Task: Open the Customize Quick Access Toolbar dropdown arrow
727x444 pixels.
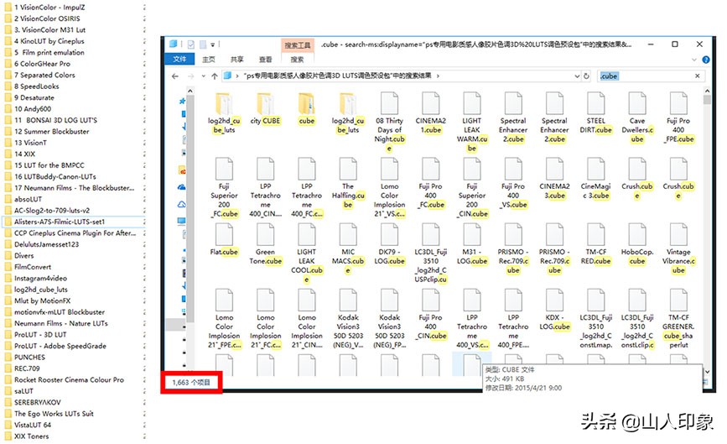Action: (213, 44)
